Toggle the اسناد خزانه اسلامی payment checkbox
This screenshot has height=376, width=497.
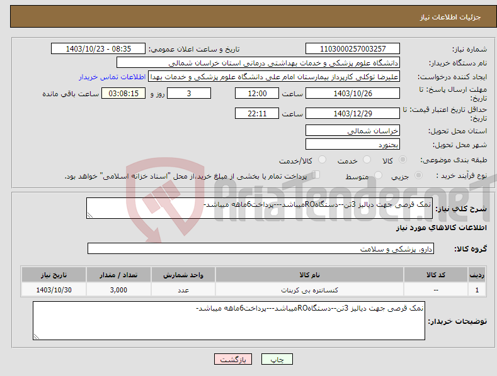click(x=316, y=174)
